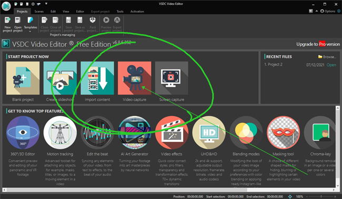Open the Export project ribbon tab

click(100, 12)
